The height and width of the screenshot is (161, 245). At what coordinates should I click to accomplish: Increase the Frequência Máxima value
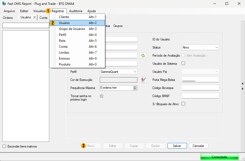pos(135,87)
